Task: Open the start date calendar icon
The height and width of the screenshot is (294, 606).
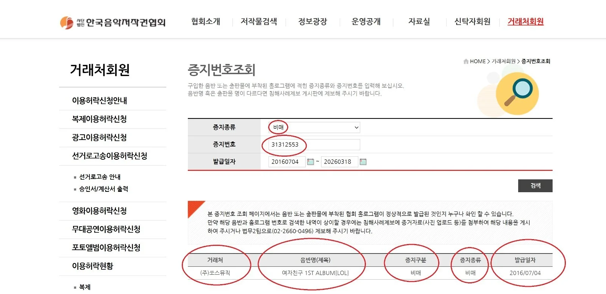Action: (311, 162)
